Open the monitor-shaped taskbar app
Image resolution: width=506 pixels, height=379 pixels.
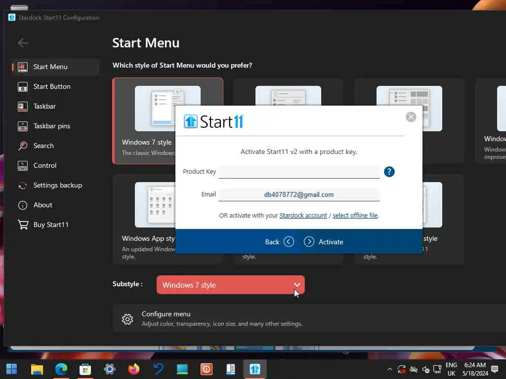click(x=182, y=369)
